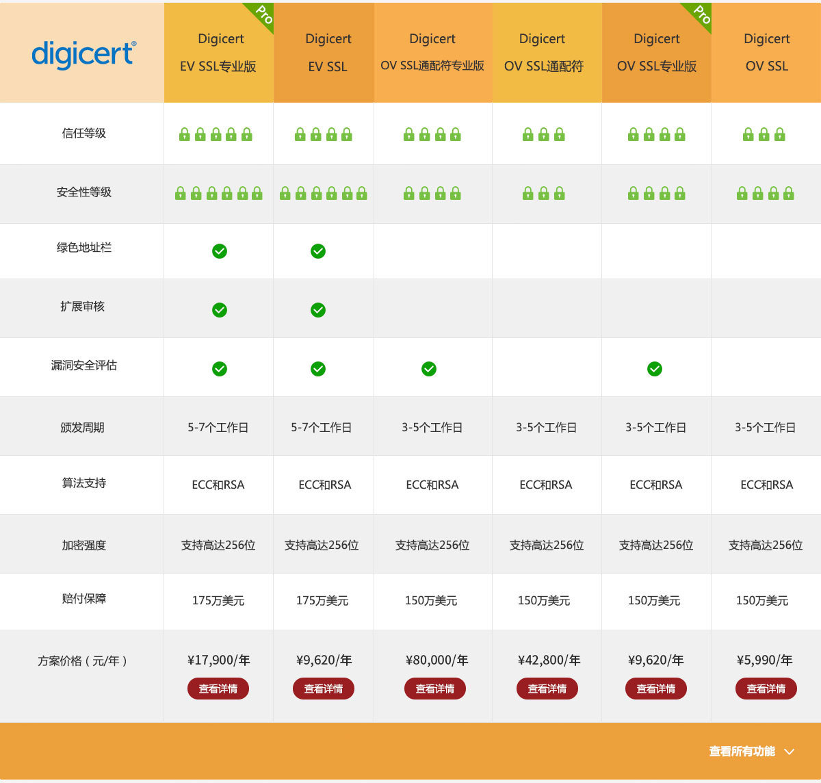Click the digicert logo
This screenshot has height=783, width=821.
(83, 54)
